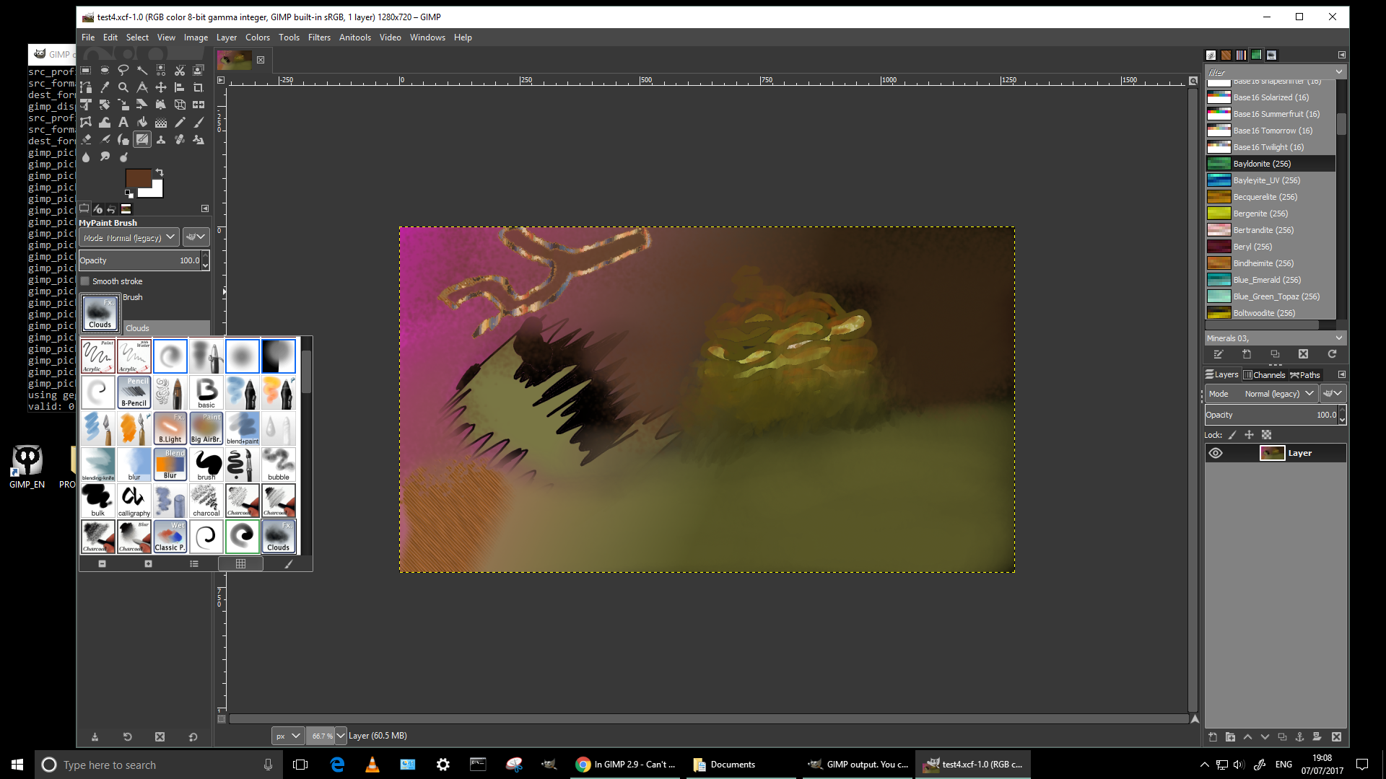Click the brown foreground color swatch

point(137,178)
